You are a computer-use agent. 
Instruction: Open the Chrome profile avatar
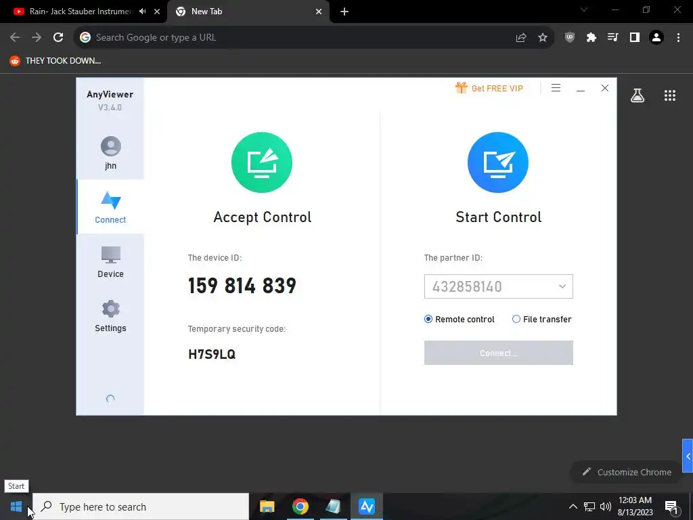pos(656,38)
